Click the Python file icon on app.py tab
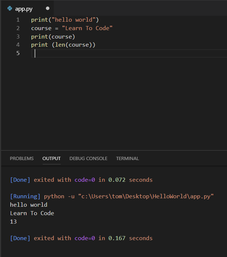This screenshot has height=257, width=227. coord(10,8)
